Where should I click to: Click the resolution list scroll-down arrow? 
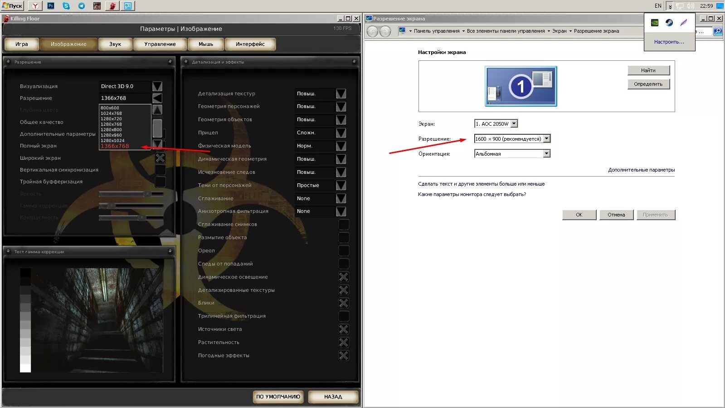(x=157, y=143)
